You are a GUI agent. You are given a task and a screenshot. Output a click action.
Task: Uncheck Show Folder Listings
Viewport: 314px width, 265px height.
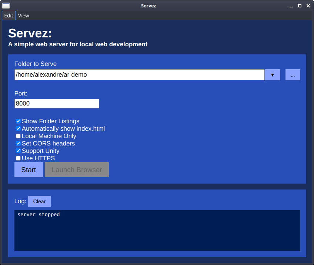(x=18, y=121)
